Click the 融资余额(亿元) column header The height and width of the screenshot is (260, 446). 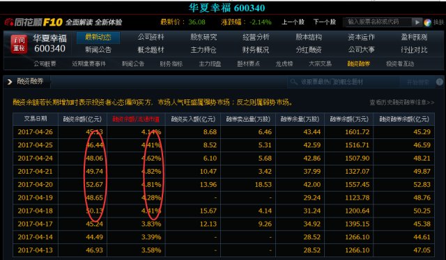coord(82,119)
